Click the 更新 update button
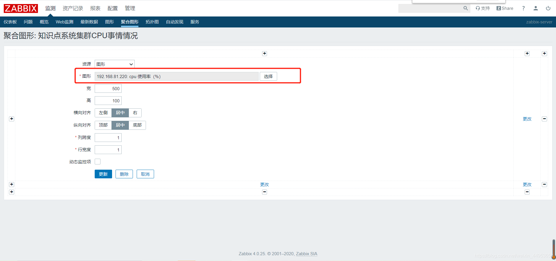The height and width of the screenshot is (261, 556). click(103, 174)
